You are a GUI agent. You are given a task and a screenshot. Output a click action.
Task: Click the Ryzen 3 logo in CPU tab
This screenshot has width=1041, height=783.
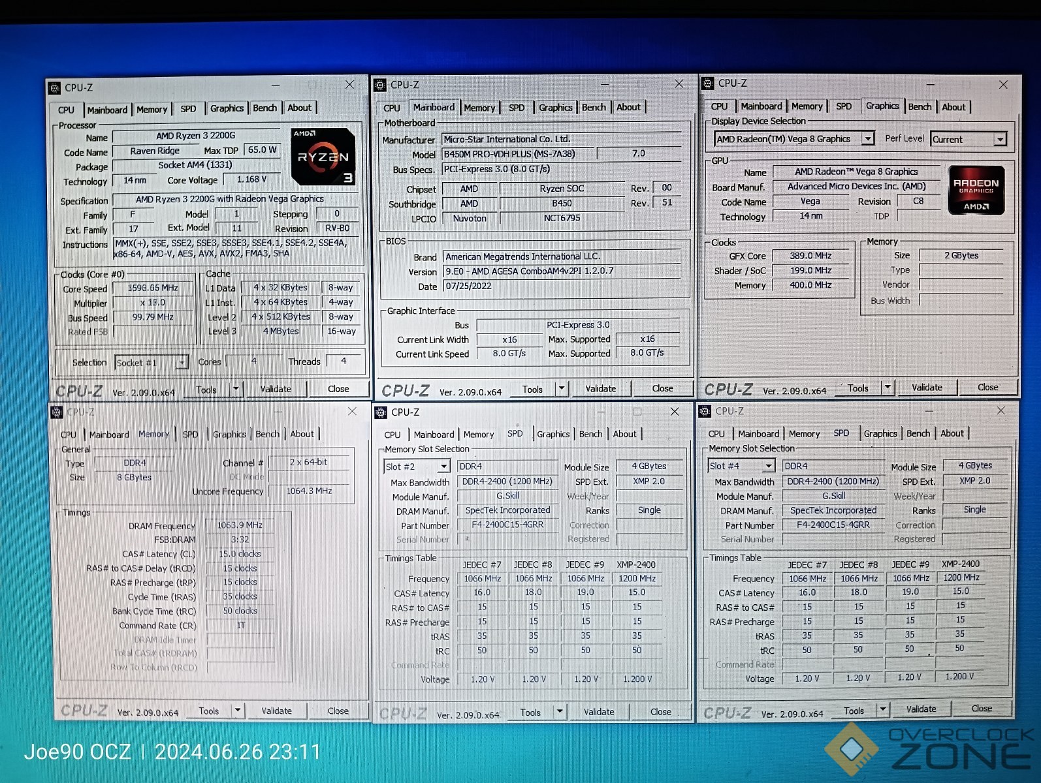click(323, 157)
